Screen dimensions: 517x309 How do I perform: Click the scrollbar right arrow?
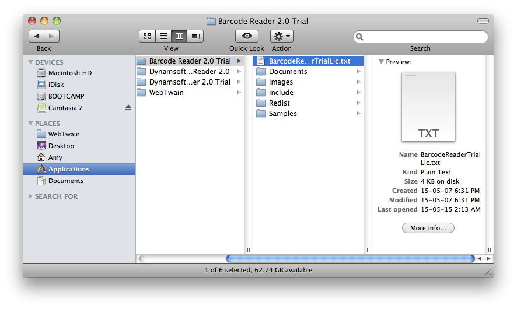pos(488,259)
